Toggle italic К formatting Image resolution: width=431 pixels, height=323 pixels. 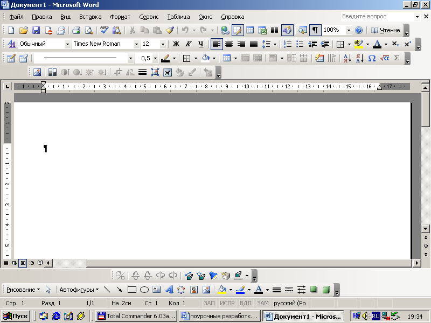point(189,44)
